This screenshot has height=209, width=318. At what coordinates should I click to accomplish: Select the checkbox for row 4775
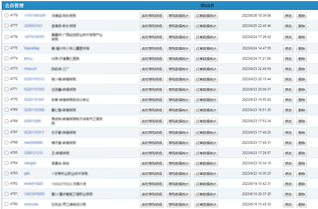coord(7,48)
